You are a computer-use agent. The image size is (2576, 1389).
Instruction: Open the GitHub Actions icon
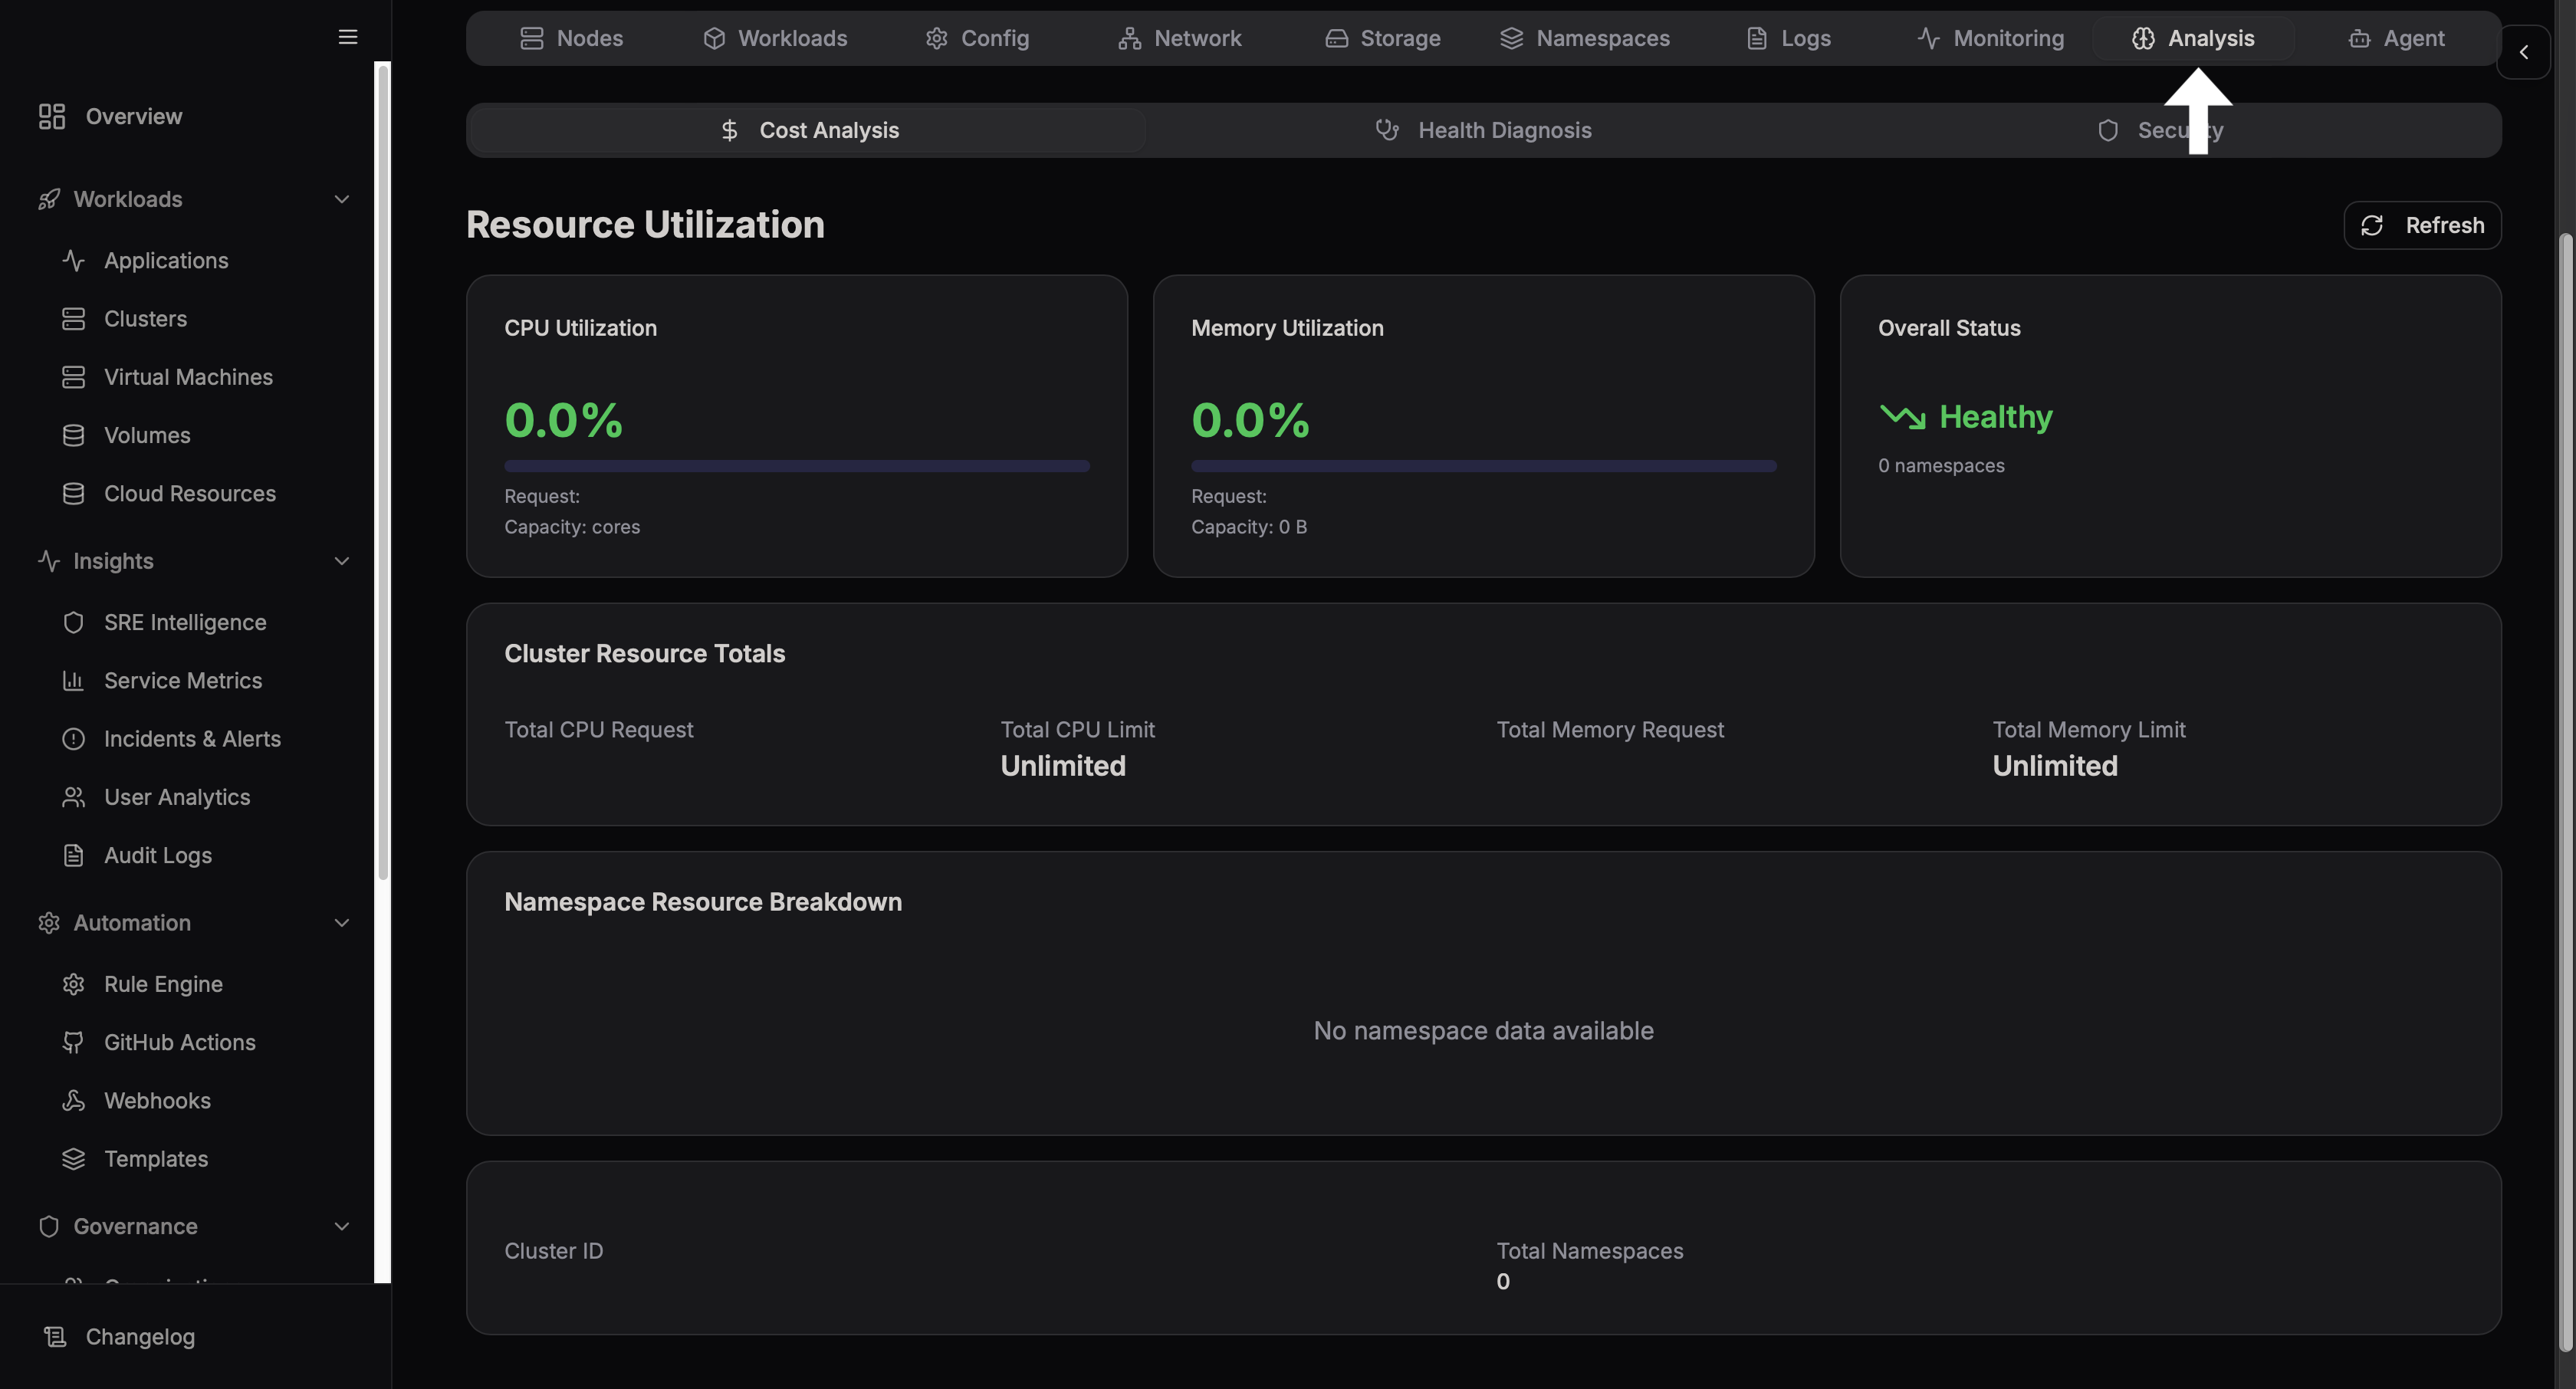pyautogui.click(x=74, y=1042)
